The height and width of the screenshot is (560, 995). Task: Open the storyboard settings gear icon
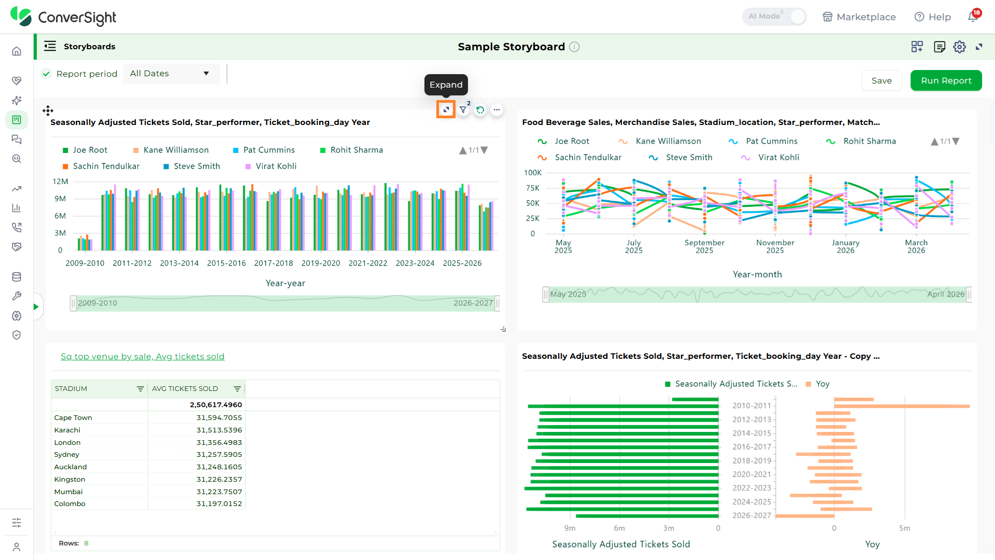959,47
